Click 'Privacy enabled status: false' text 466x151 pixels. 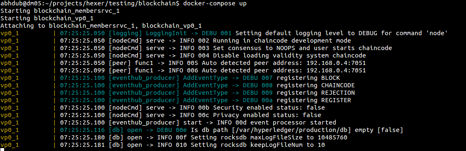pyautogui.click(x=267, y=115)
